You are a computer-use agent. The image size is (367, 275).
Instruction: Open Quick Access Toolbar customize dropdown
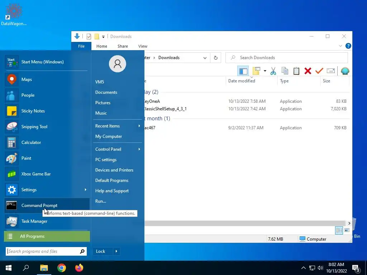click(x=103, y=37)
